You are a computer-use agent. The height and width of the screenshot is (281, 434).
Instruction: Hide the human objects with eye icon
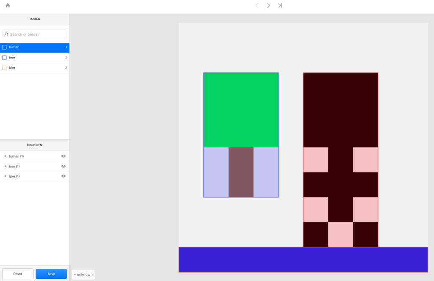click(64, 156)
